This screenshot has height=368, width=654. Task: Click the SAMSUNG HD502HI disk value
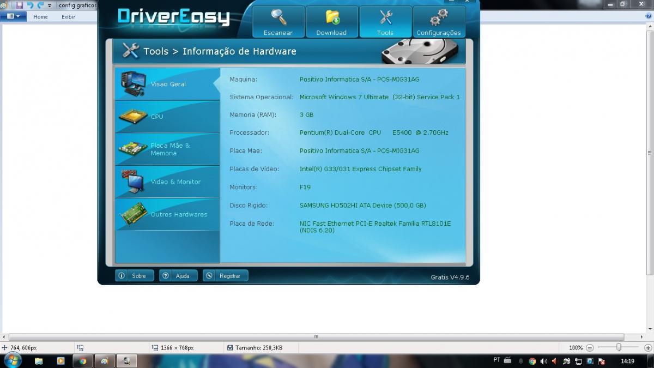click(x=362, y=206)
